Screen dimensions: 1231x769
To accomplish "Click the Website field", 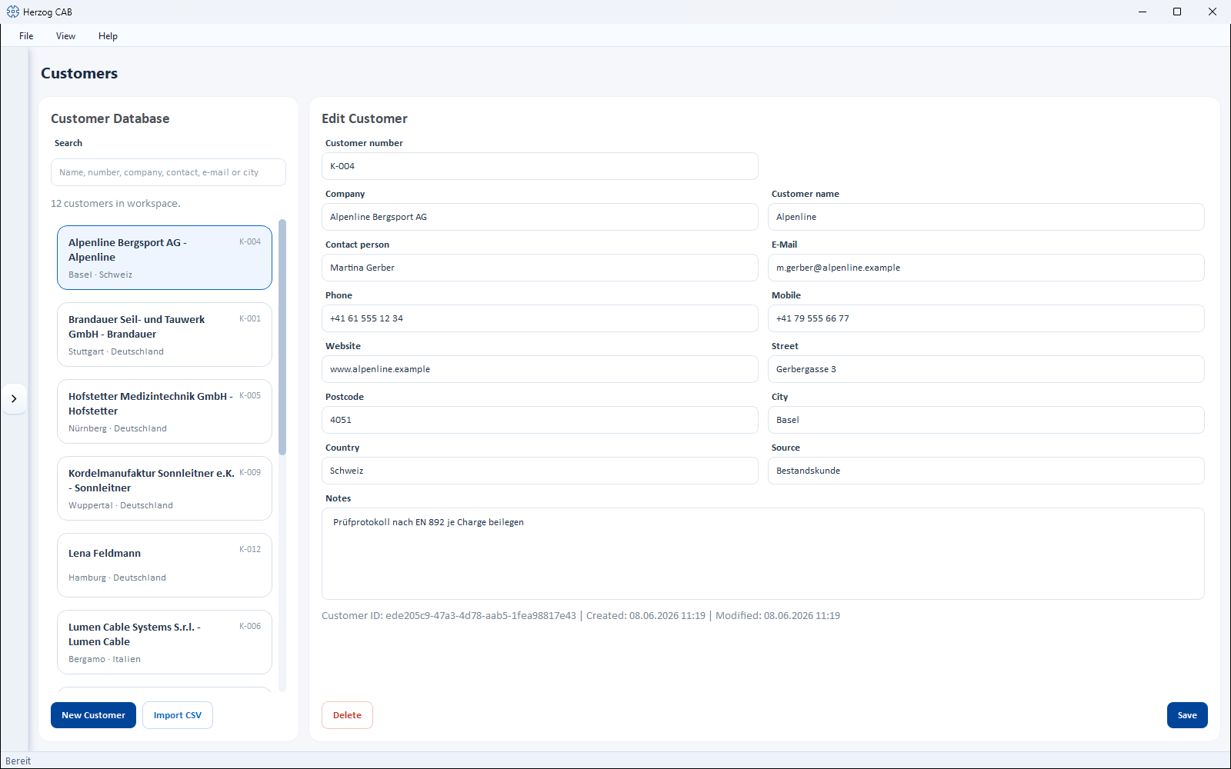I will [x=540, y=369].
